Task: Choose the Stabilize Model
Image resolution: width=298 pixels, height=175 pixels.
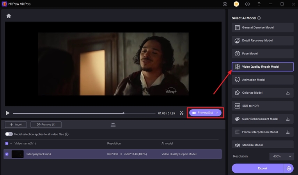Action: [263, 144]
